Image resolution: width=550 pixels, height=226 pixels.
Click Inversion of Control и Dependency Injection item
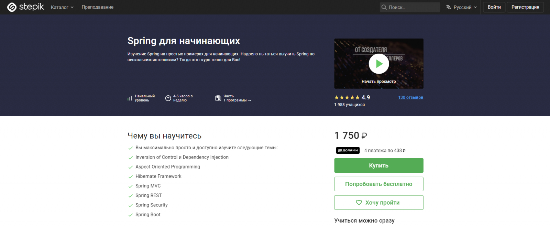tap(182, 157)
